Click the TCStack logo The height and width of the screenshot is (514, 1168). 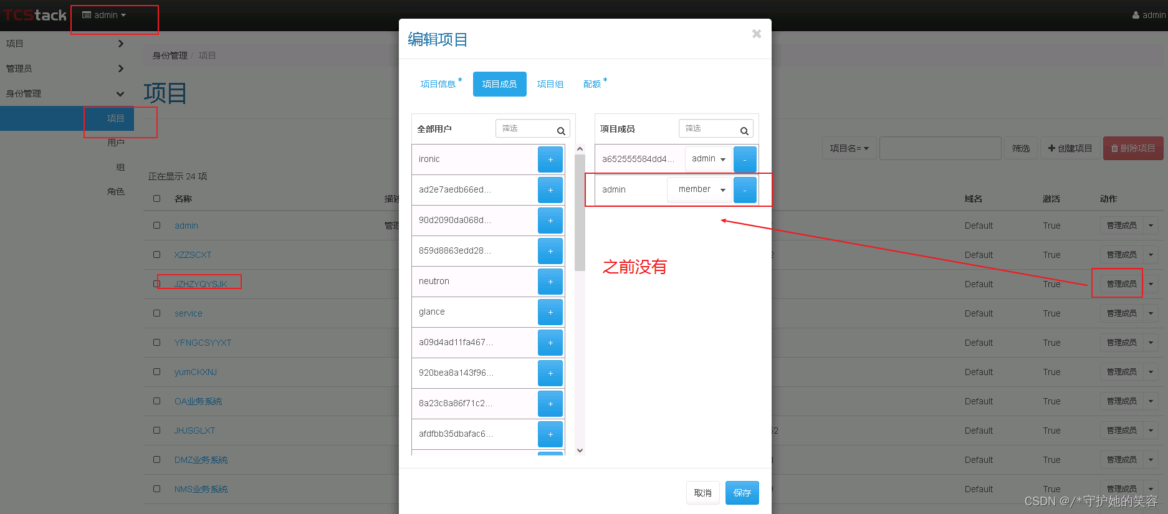point(35,15)
